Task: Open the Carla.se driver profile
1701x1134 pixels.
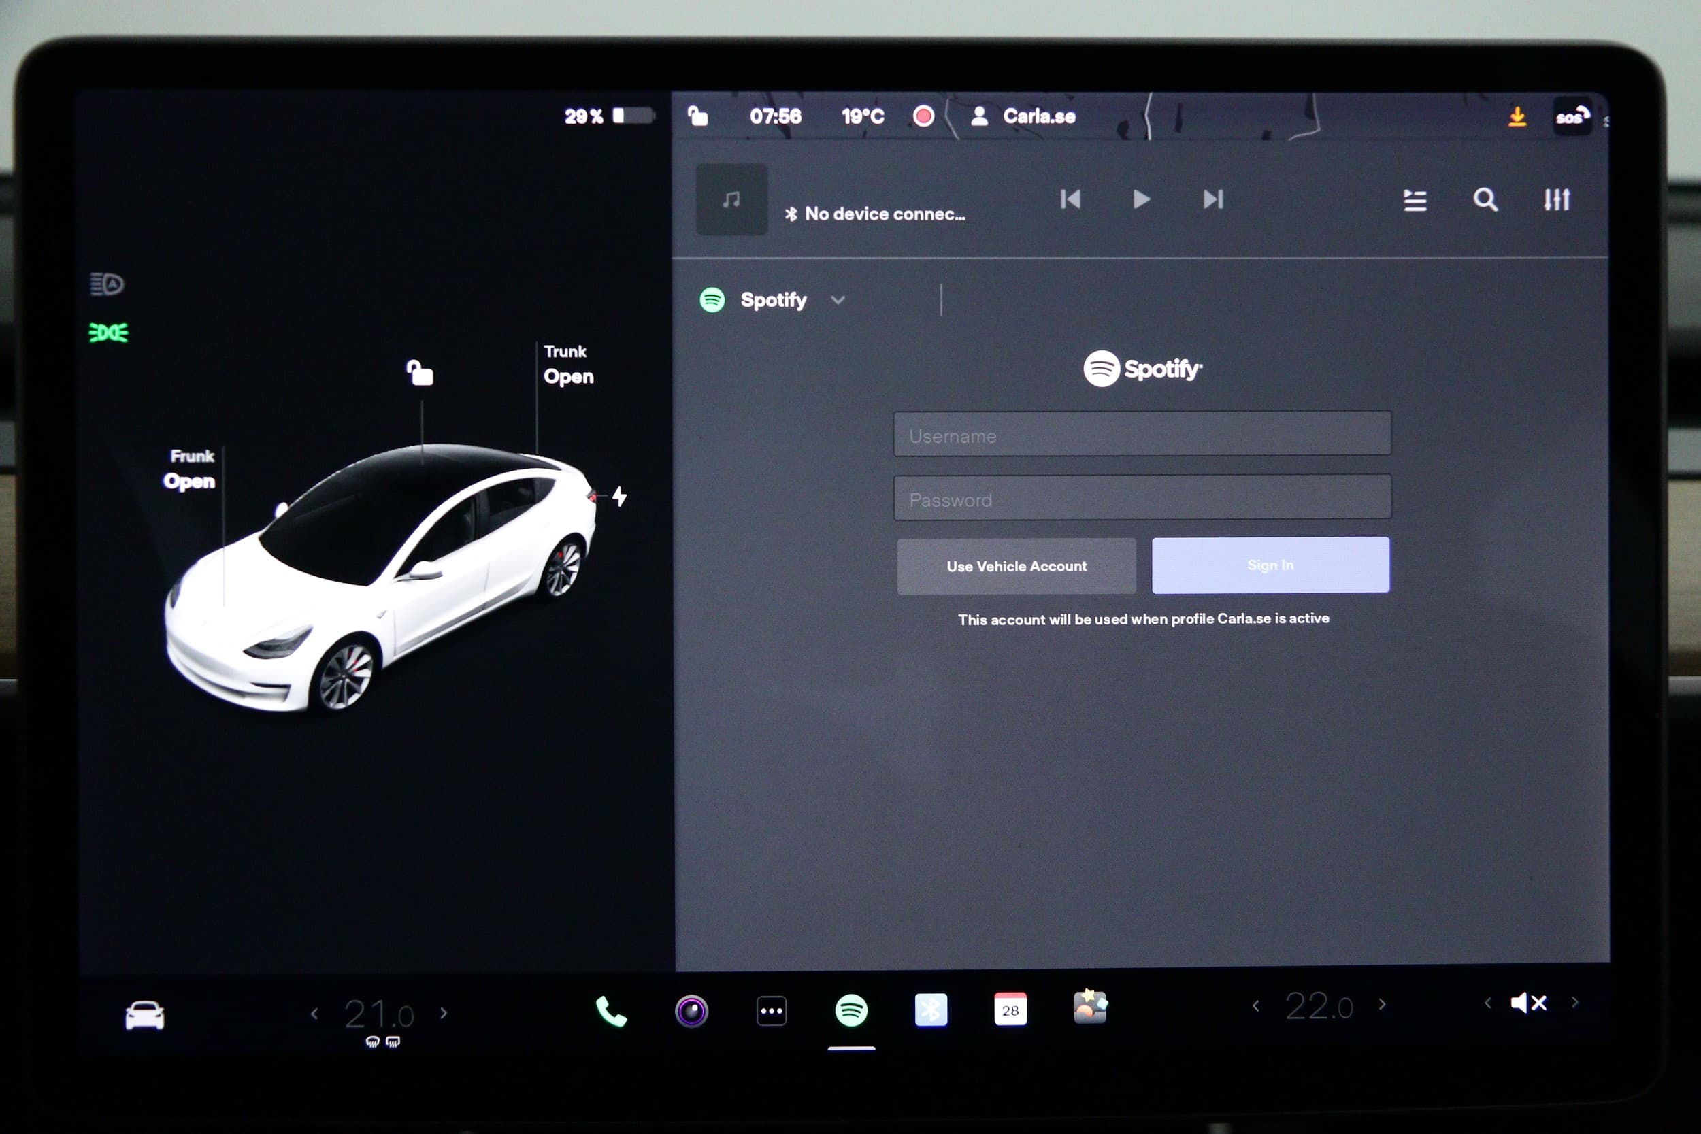Action: pos(1023,116)
